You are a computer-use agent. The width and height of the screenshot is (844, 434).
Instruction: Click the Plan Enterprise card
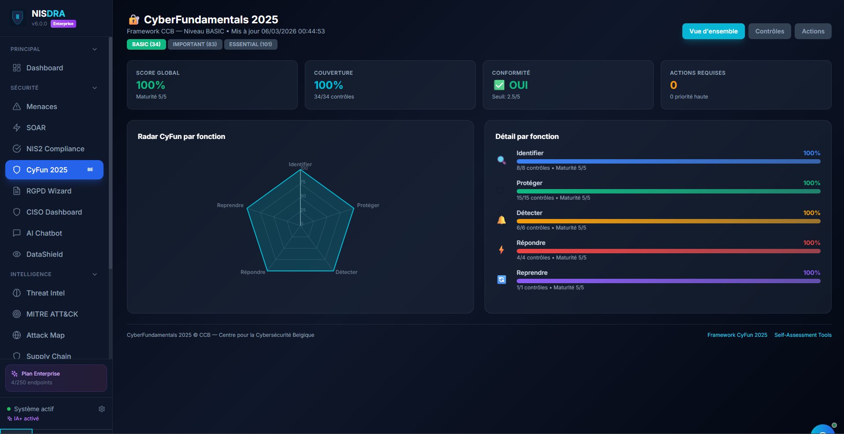point(56,378)
